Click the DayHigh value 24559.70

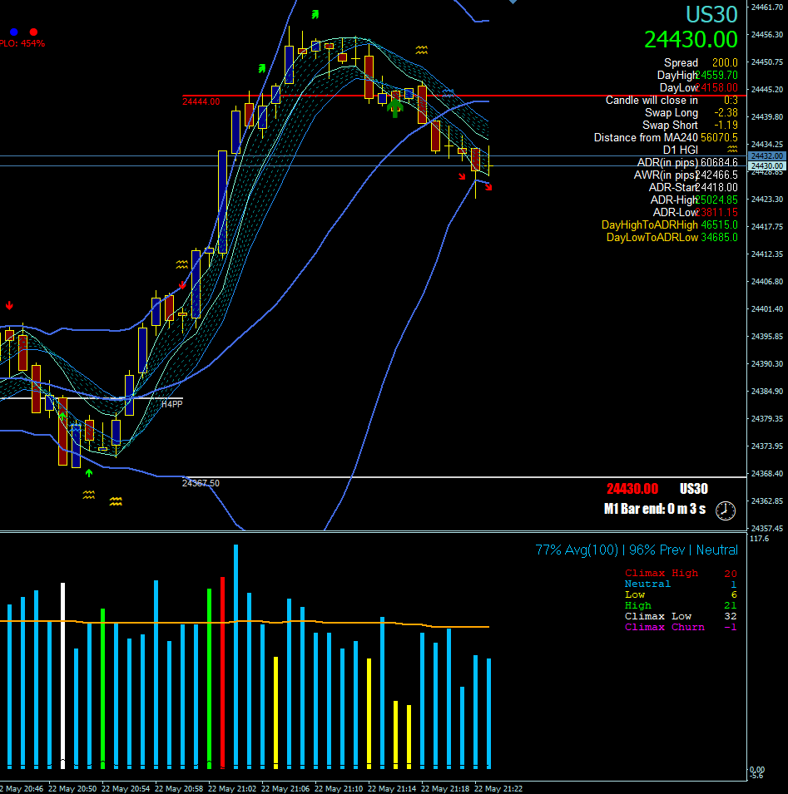pyautogui.click(x=716, y=76)
